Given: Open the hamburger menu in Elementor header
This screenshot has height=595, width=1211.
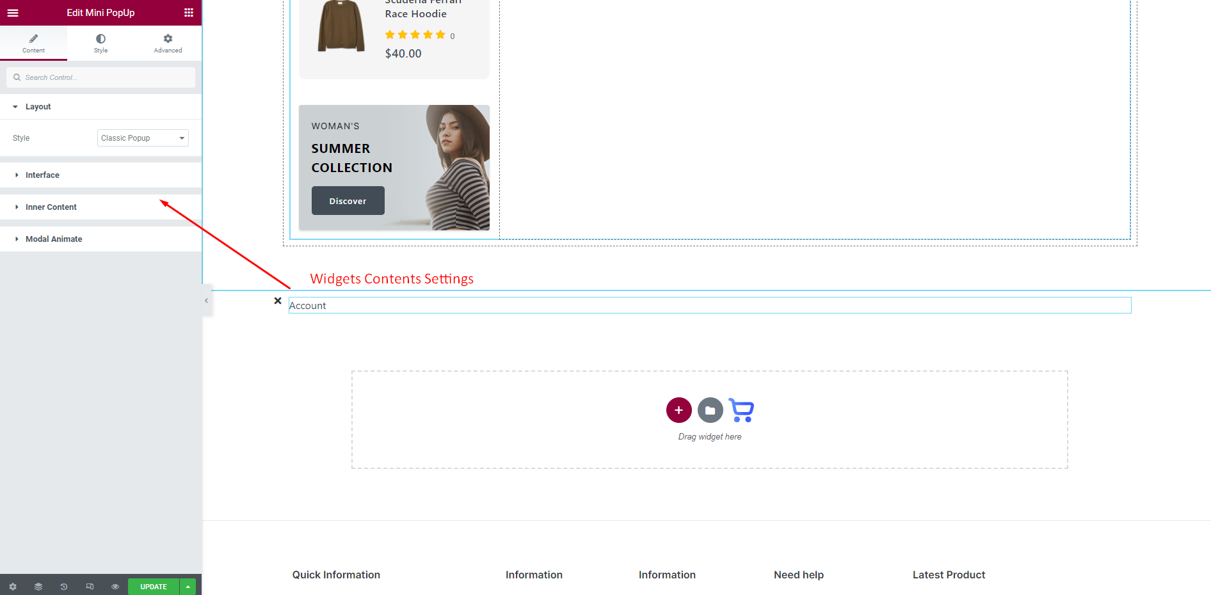Looking at the screenshot, I should pyautogui.click(x=13, y=13).
